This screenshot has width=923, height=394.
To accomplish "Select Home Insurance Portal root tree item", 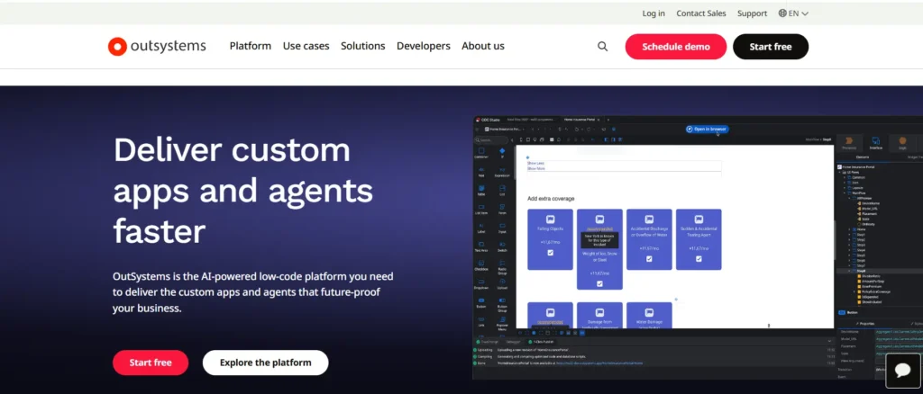I will pyautogui.click(x=857, y=167).
